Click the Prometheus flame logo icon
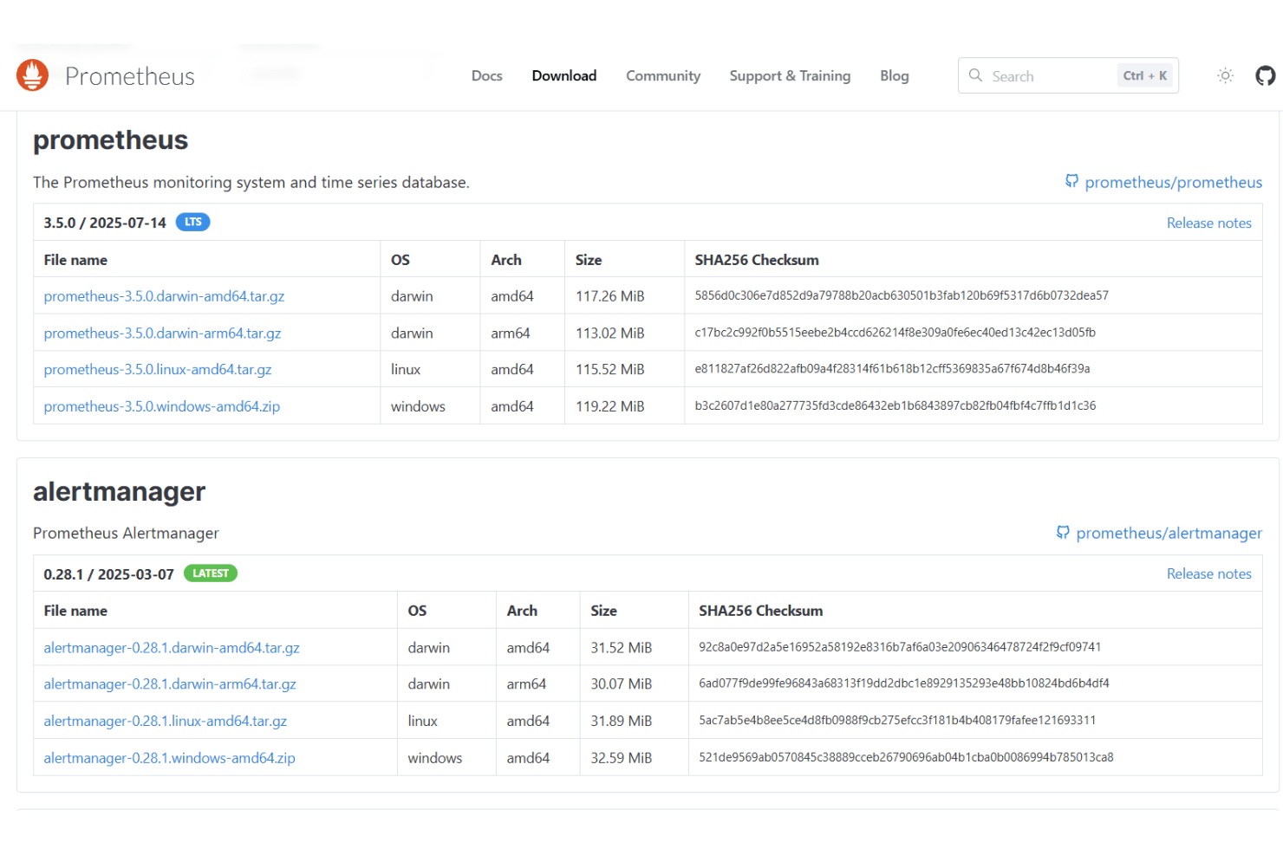Image resolution: width=1283 pixels, height=855 pixels. (x=32, y=75)
